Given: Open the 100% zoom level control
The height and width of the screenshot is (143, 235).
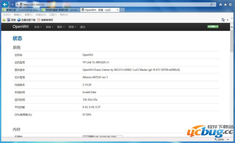Looking at the screenshot, I should (x=222, y=140).
